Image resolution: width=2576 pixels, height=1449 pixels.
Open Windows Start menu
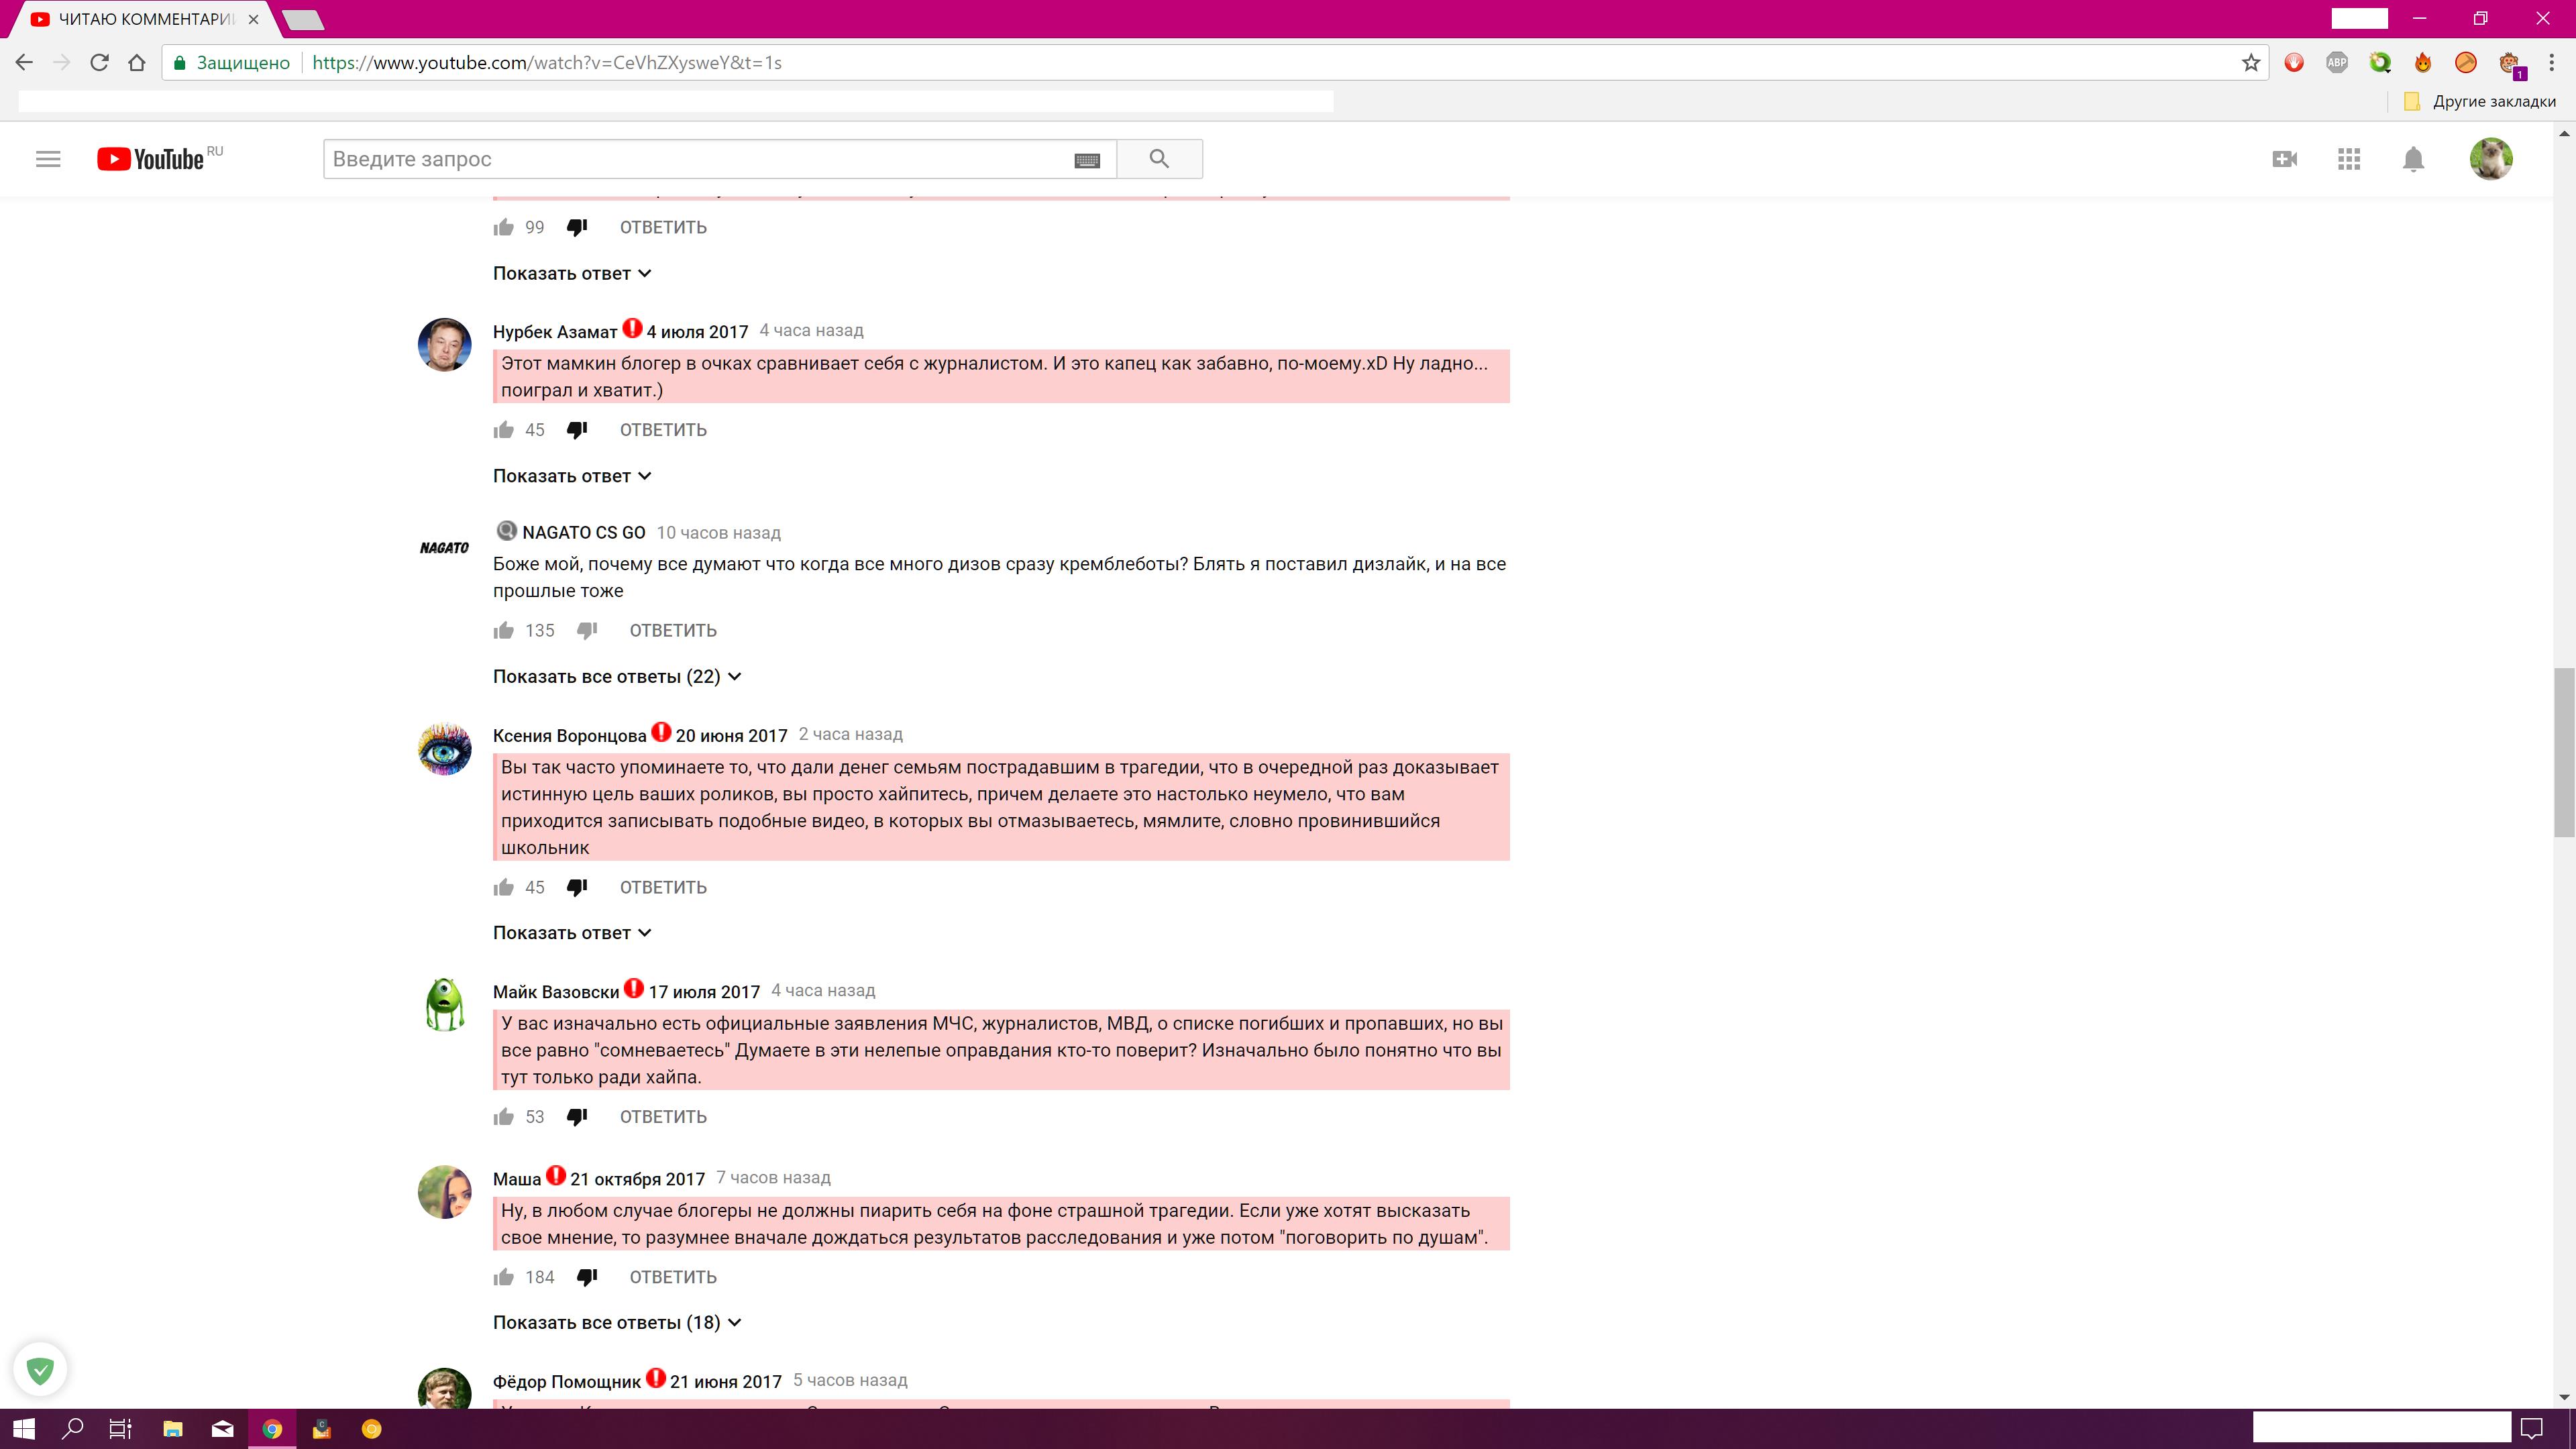coord(24,1429)
